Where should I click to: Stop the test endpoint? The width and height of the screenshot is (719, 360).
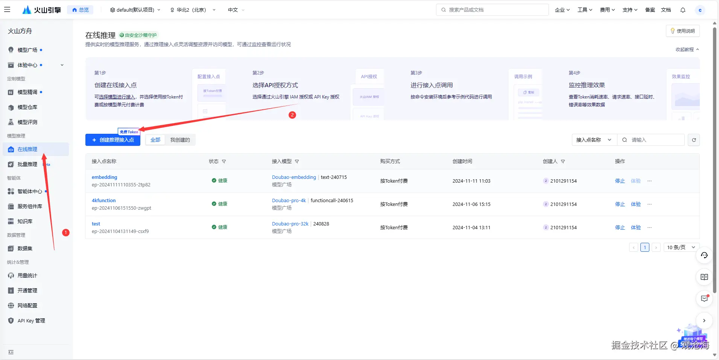click(x=620, y=228)
